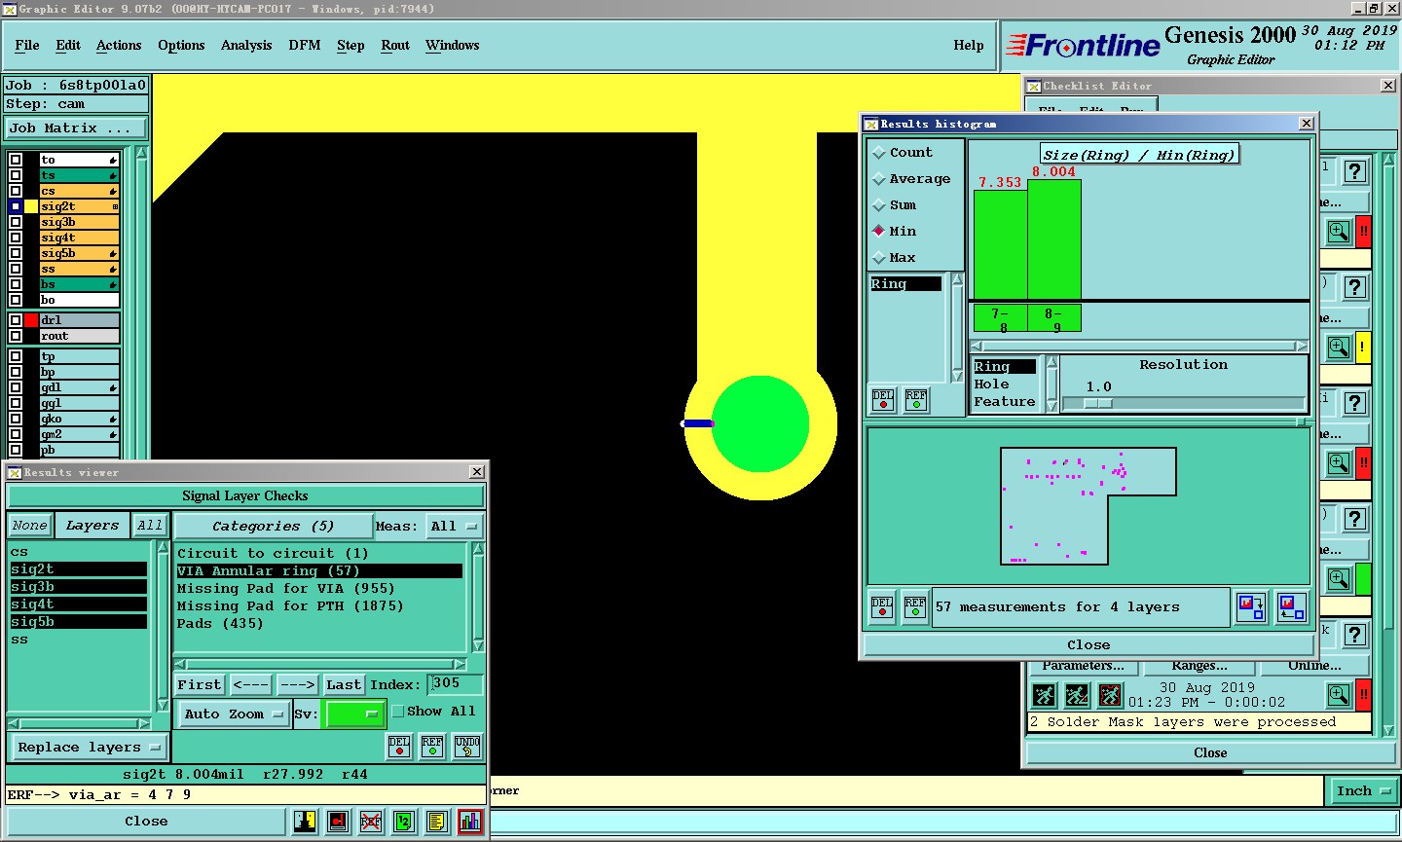The width and height of the screenshot is (1402, 842).
Task: Click the Last button in Results viewer
Action: (x=344, y=685)
